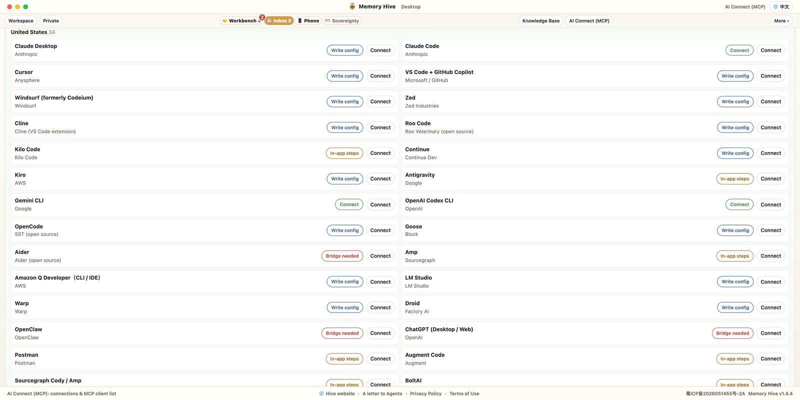
Task: Click Connect for Roo Code row
Action: tap(771, 127)
